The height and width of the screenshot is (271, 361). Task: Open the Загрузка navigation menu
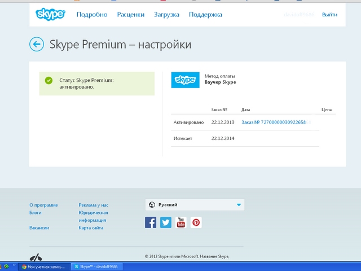[166, 15]
